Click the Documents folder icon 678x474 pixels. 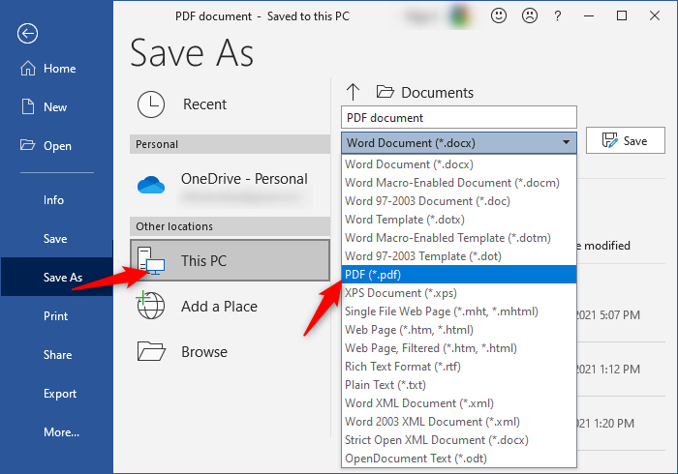click(x=385, y=92)
